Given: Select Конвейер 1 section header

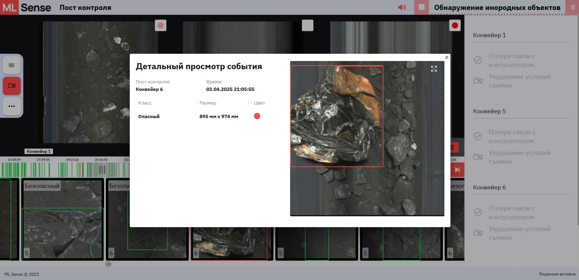Looking at the screenshot, I should pos(489,35).
